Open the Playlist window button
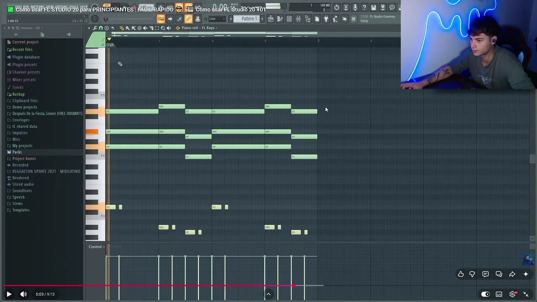This screenshot has width=537, height=302. tap(271, 19)
